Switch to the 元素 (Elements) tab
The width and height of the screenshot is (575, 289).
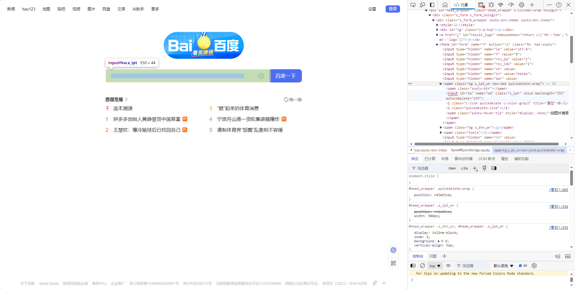coord(461,5)
